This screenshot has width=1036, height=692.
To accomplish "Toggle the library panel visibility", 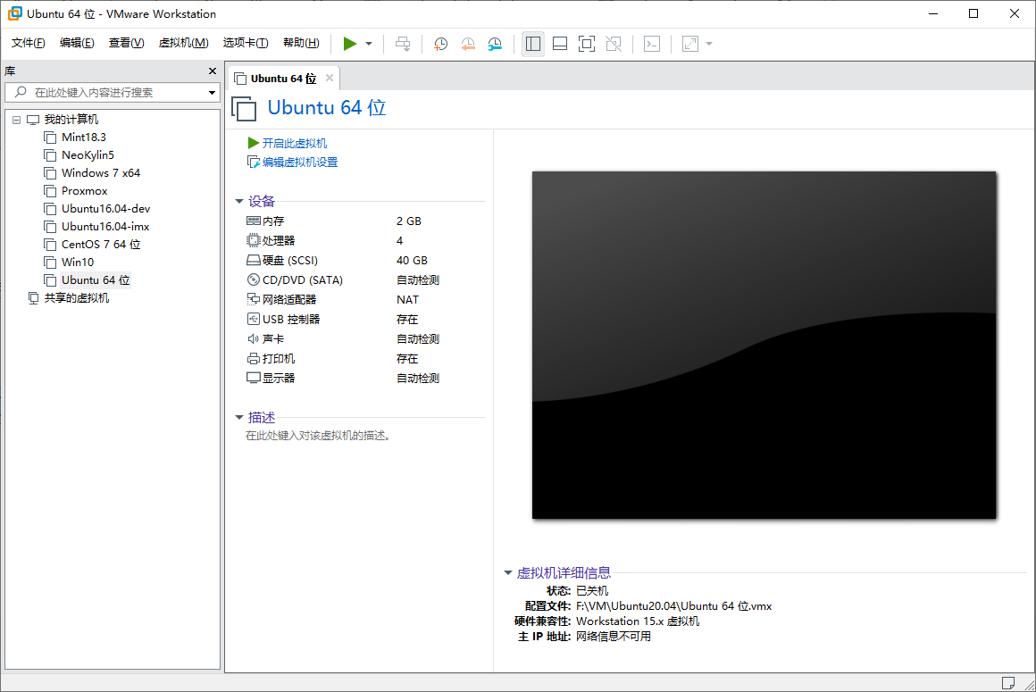I will [533, 43].
